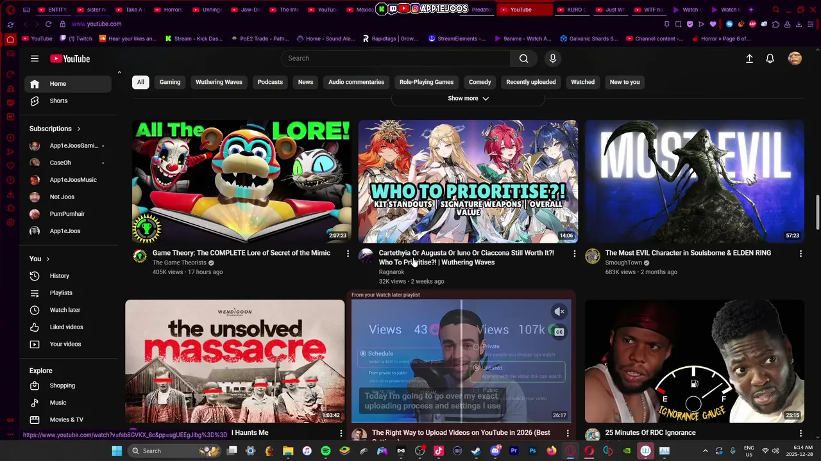Toggle captions on the preview video
Screen dimensions: 821x461
[559, 332]
